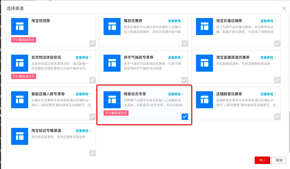Open 查看教程 for 店铺新客优惠券
290x169 pixels.
click(268, 94)
